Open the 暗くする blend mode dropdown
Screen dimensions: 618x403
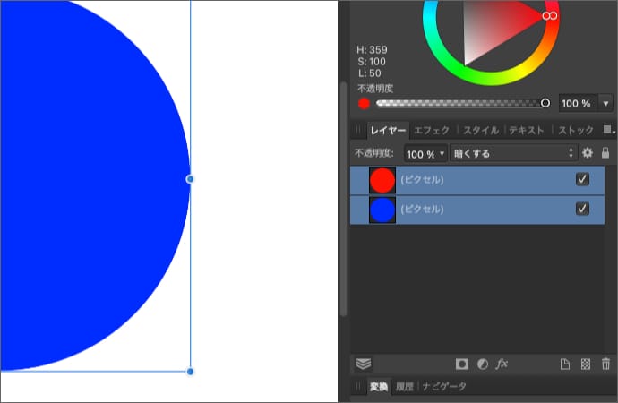pyautogui.click(x=513, y=153)
